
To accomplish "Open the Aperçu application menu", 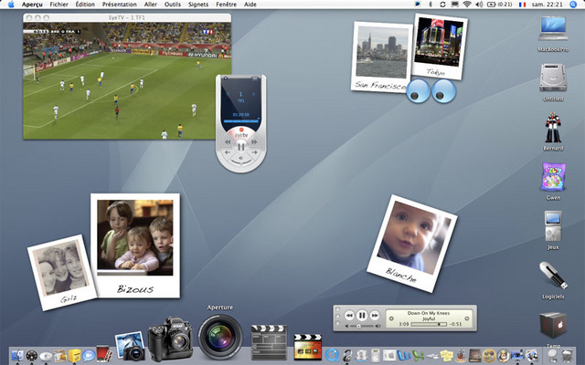I will [x=32, y=5].
